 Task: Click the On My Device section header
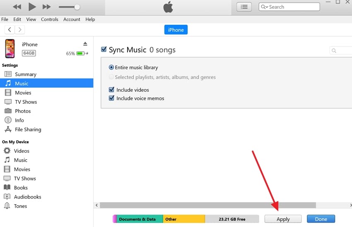coord(15,142)
